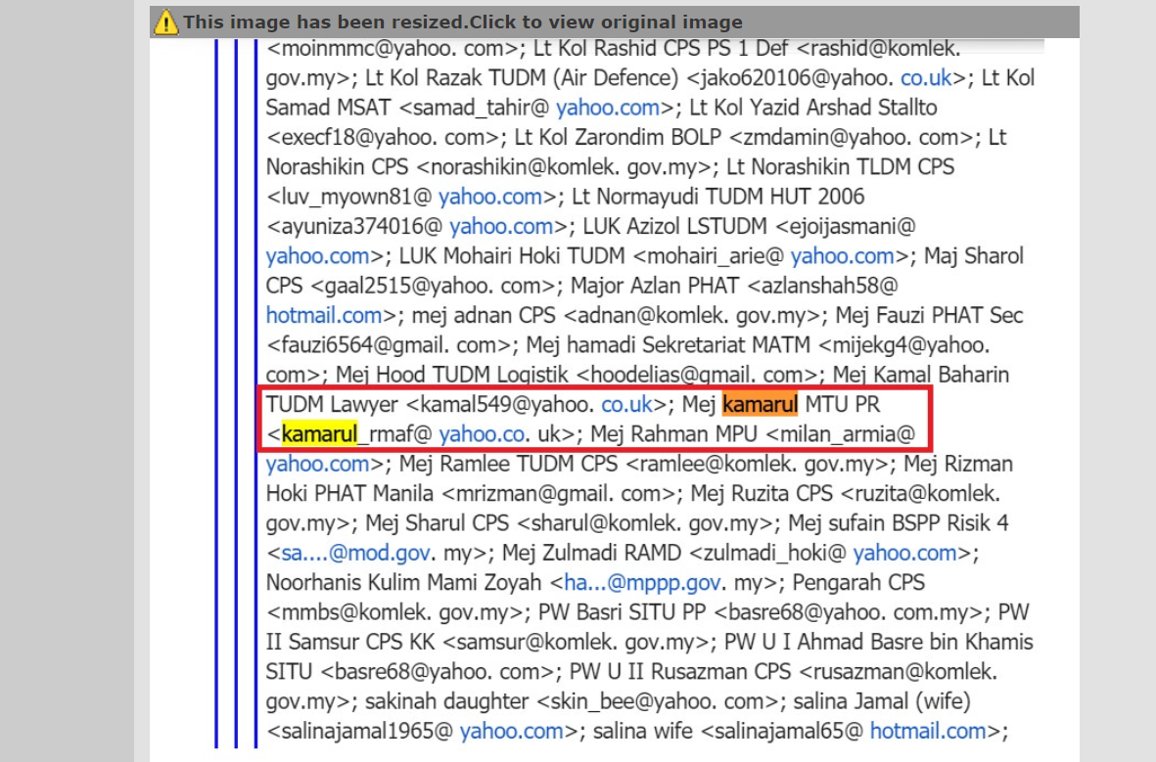Click the text '<moinmmc@yahoo. com>'
Viewport: 1156px width, 762px height.
pos(395,49)
